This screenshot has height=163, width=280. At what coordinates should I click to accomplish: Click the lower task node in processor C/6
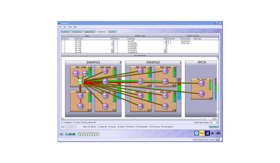[x=165, y=106]
